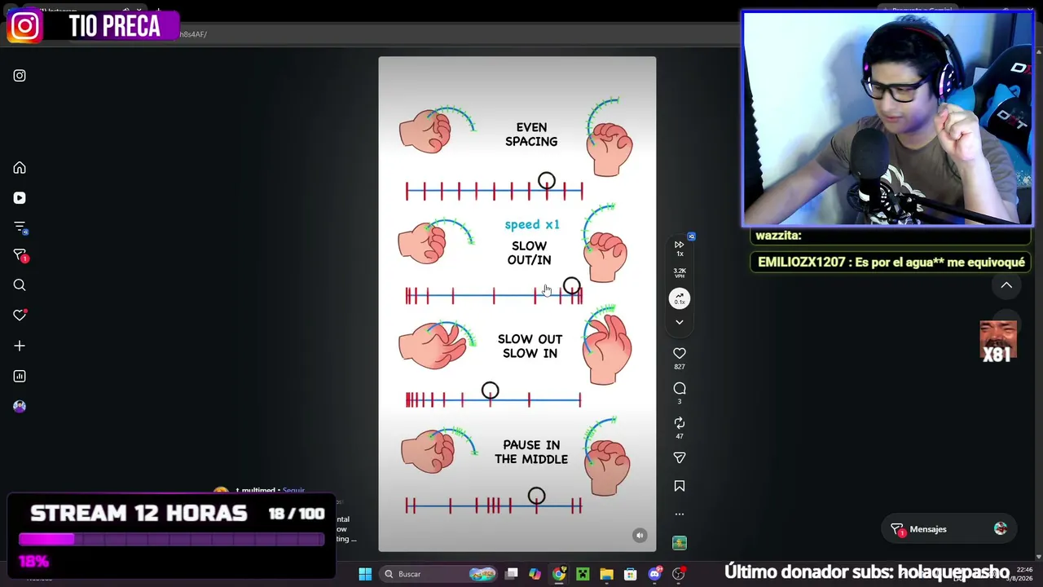This screenshot has height=587, width=1043.
Task: Change playback speed 1x control
Action: point(680,248)
